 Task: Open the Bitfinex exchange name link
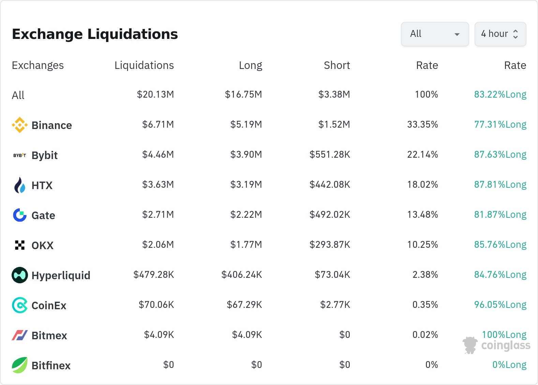coord(51,366)
